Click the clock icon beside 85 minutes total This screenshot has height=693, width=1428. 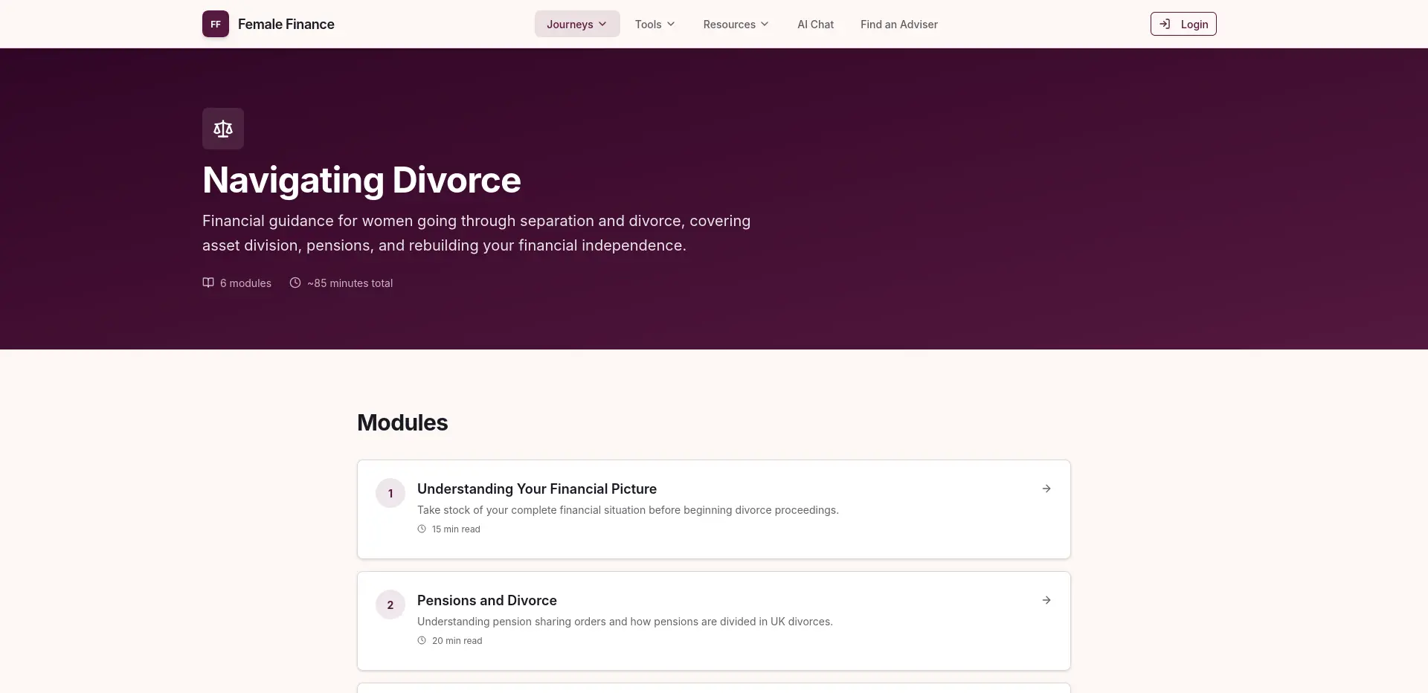pos(295,283)
